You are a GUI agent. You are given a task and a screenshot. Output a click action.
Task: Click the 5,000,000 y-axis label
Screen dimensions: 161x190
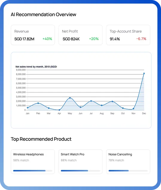(21, 88)
